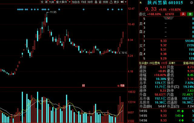The image size is (194, 123).
Task: Click buy level 2 price 9.32
Action: click(x=163, y=45)
